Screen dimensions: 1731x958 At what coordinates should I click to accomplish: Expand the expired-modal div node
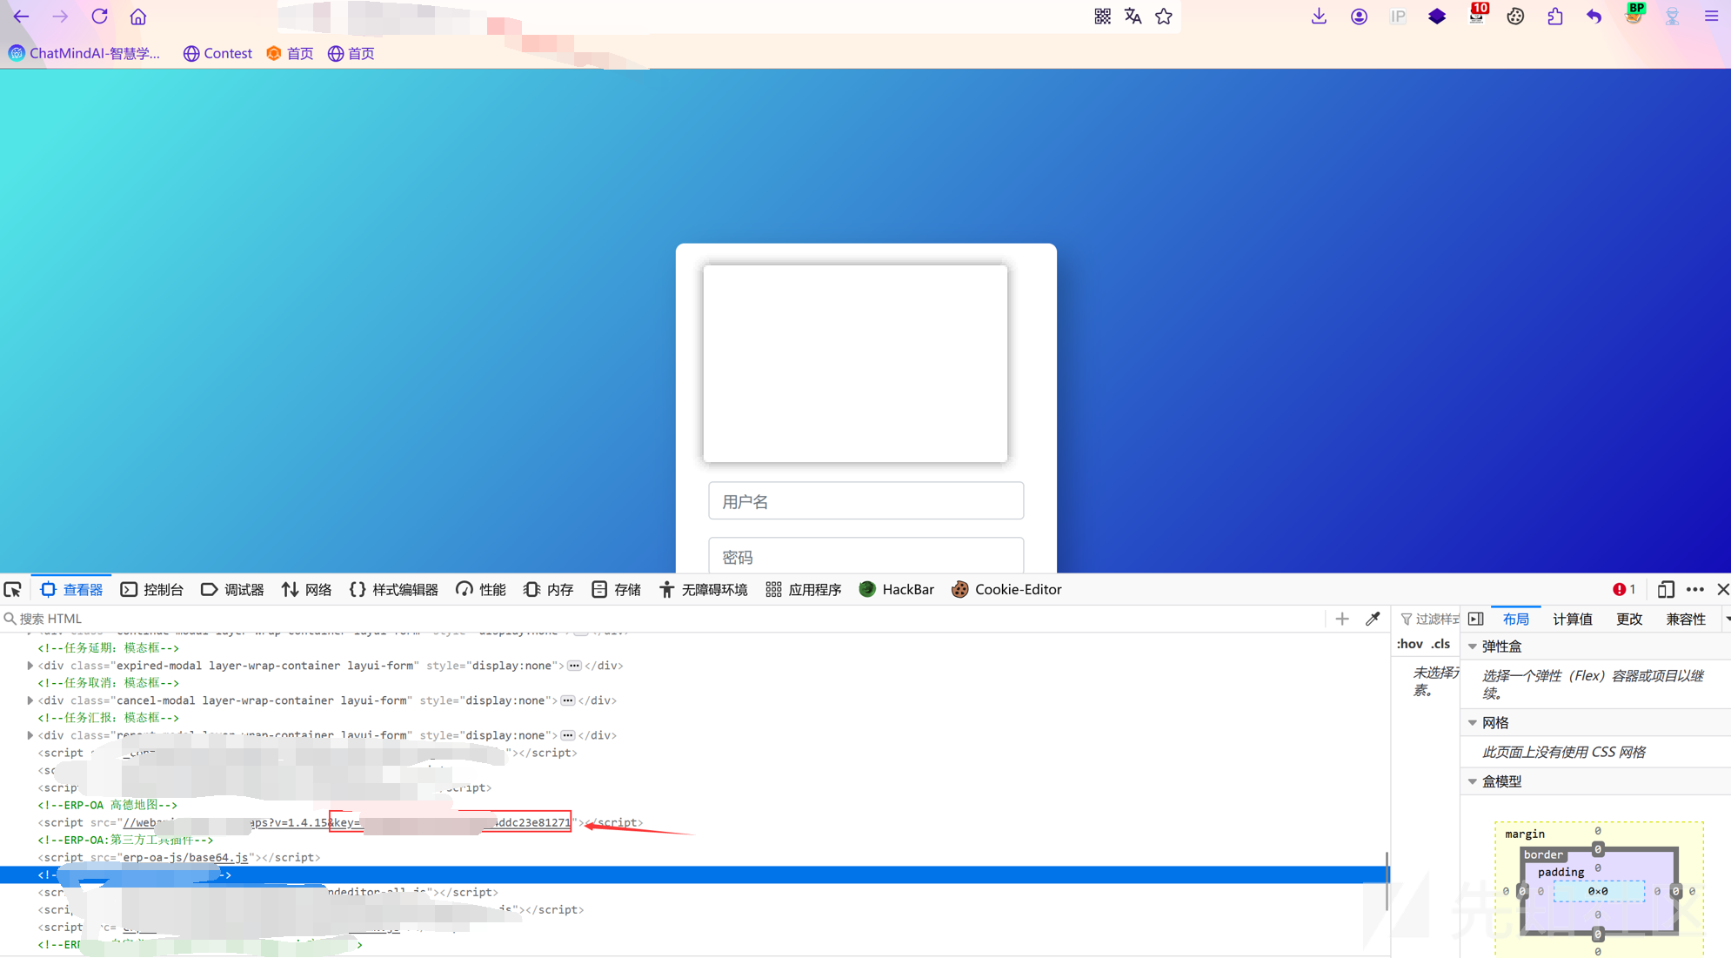(x=30, y=666)
